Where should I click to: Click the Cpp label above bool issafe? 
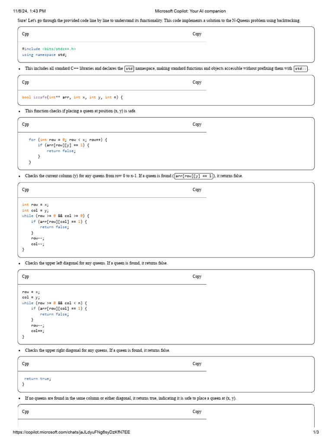pos(26,82)
